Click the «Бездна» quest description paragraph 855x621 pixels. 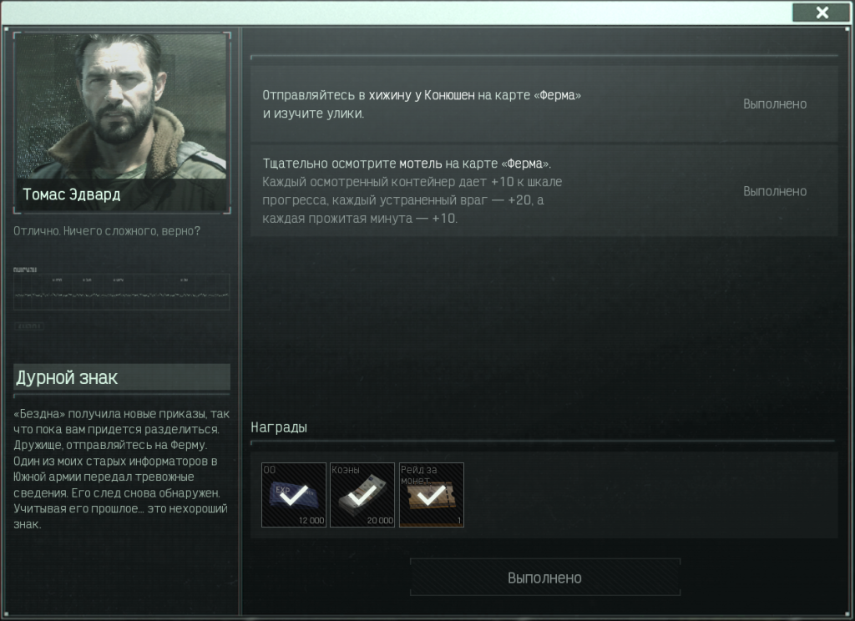tap(122, 469)
